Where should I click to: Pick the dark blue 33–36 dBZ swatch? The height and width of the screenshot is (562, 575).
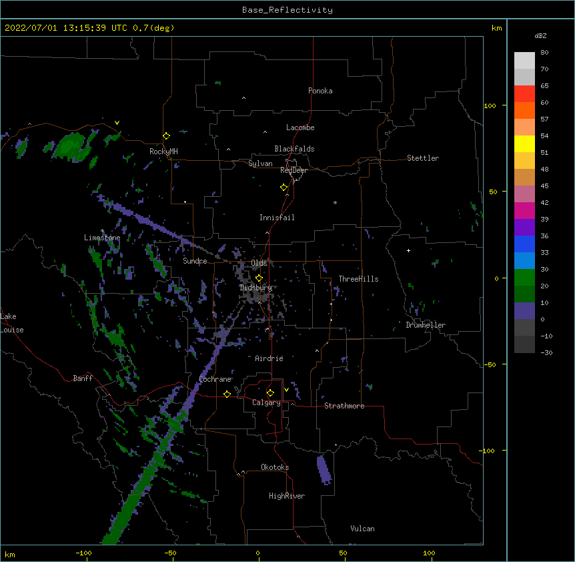pyautogui.click(x=524, y=244)
